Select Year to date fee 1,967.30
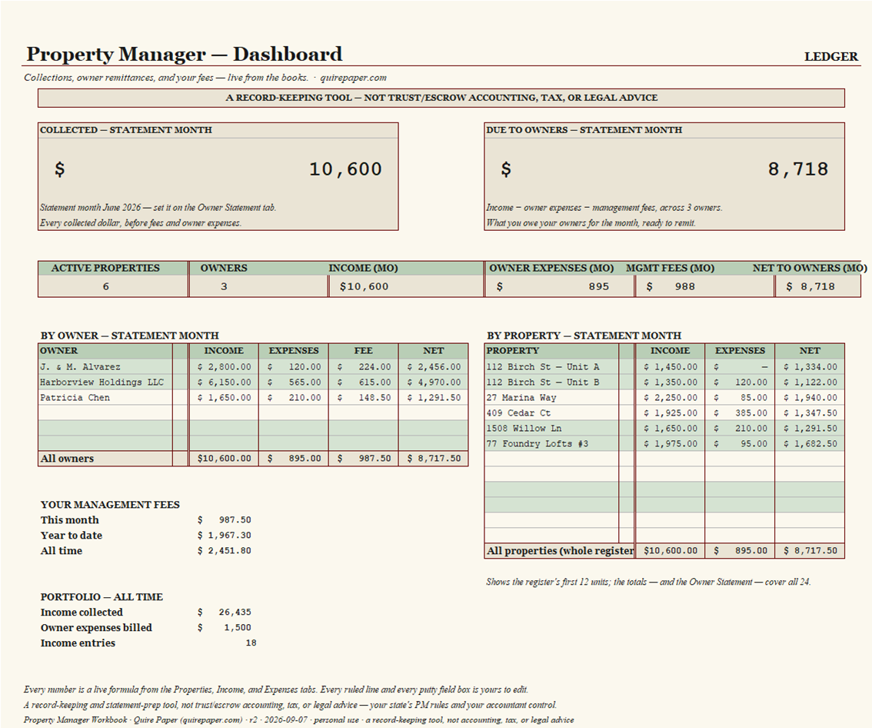 pos(224,536)
